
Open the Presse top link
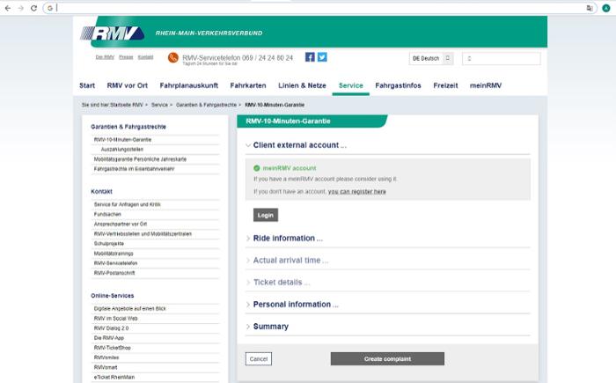click(126, 57)
